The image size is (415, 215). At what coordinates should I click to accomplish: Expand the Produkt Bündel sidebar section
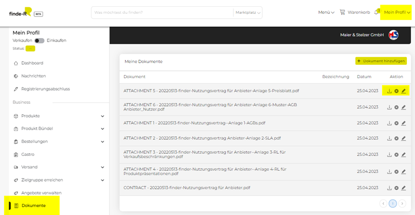point(102,129)
